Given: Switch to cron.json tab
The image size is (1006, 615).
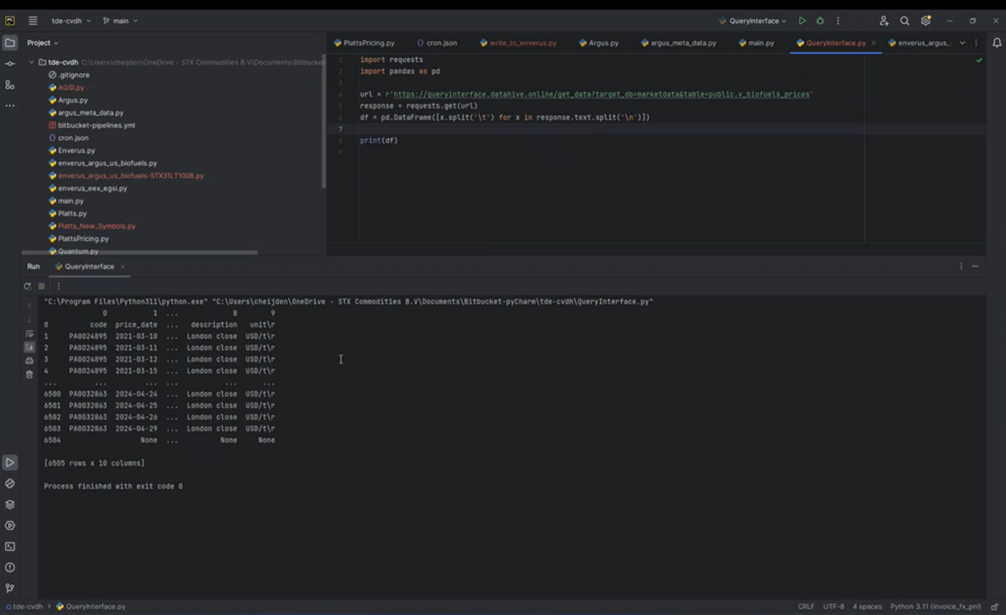Looking at the screenshot, I should coord(437,43).
